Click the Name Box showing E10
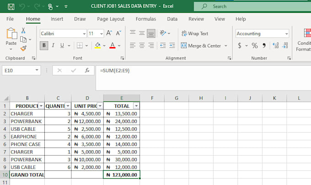The width and height of the screenshot is (311, 185). click(21, 70)
